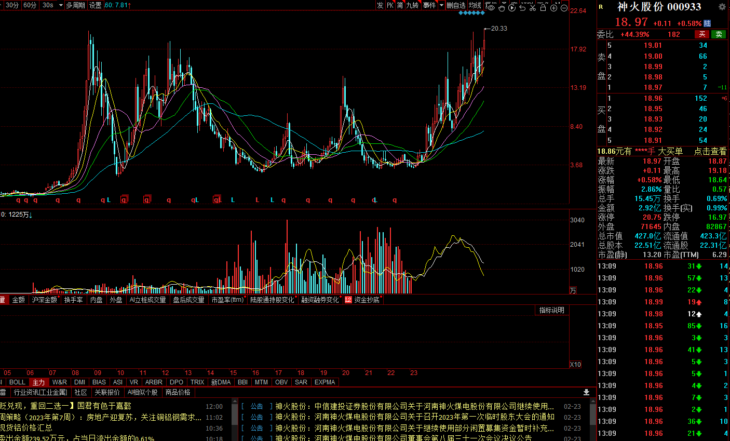Click the scissors cut icon
The width and height of the screenshot is (730, 441).
coord(533,8)
